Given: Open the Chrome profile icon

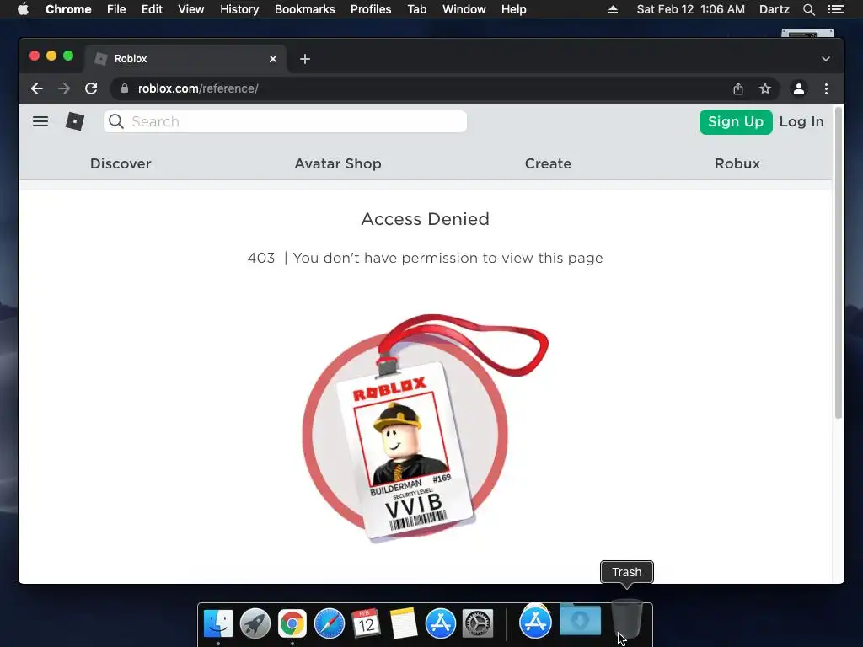Looking at the screenshot, I should click(799, 88).
